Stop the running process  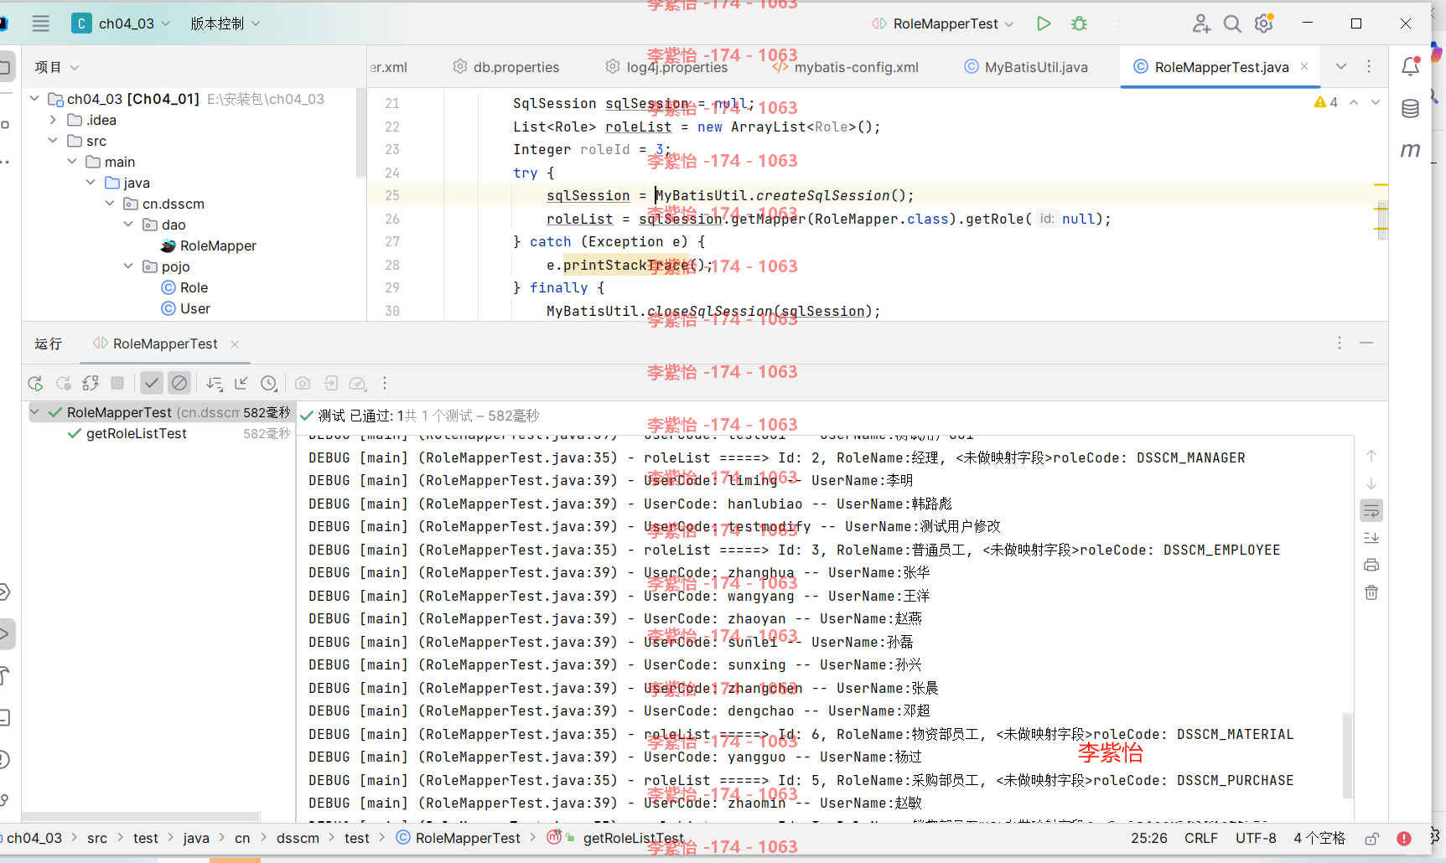pyautogui.click(x=117, y=383)
